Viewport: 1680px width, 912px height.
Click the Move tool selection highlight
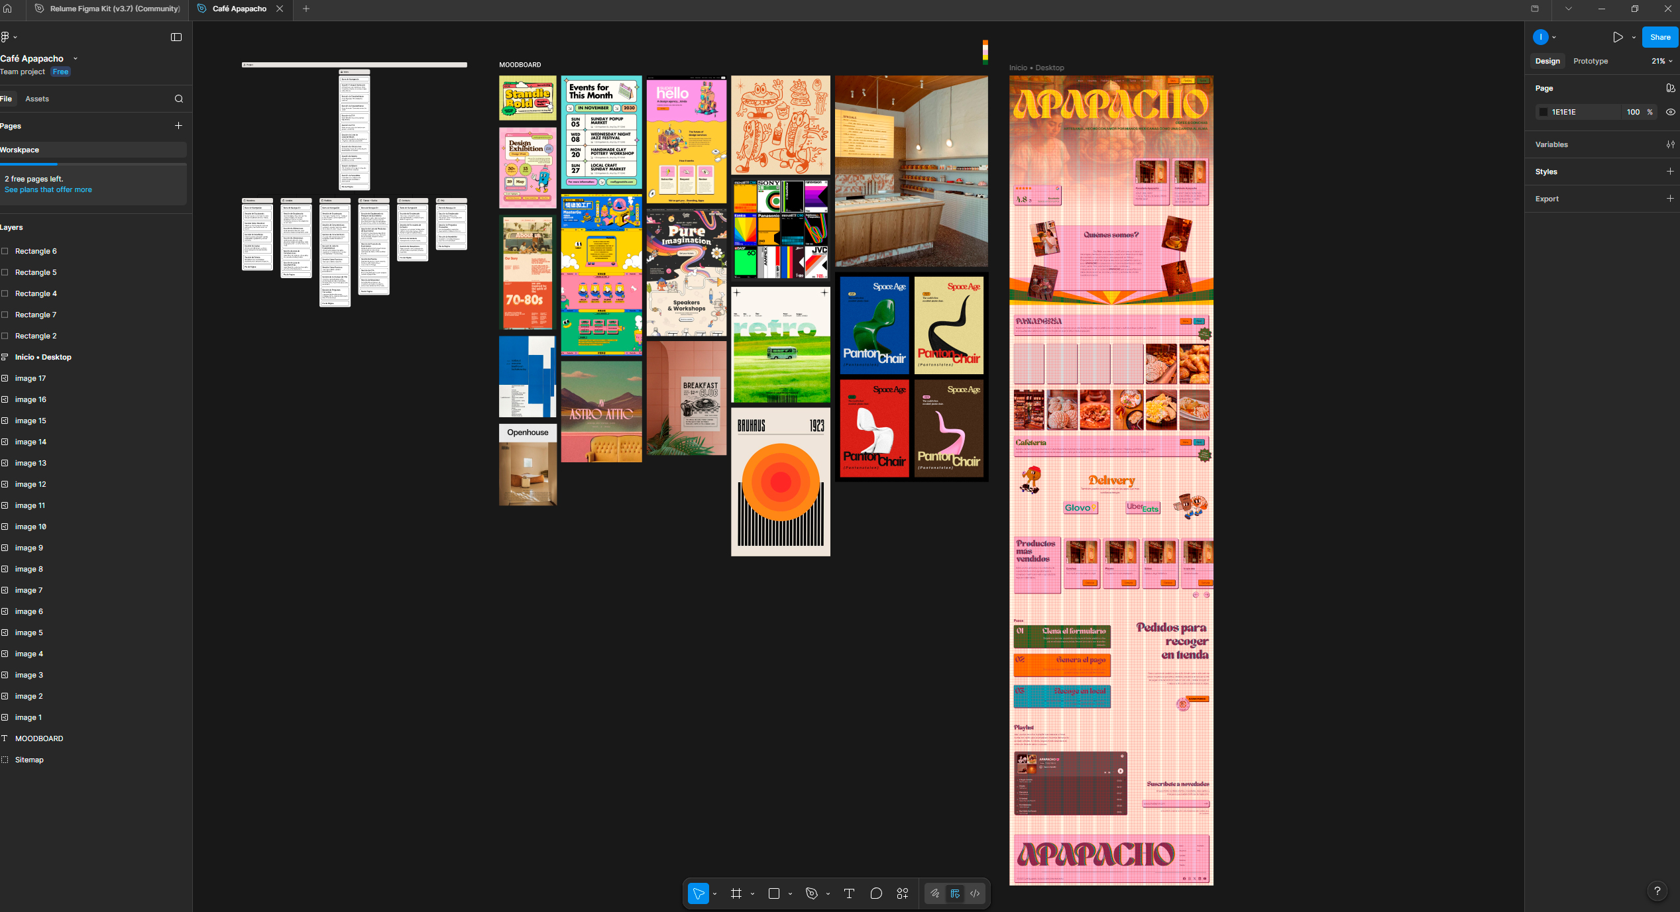[699, 893]
